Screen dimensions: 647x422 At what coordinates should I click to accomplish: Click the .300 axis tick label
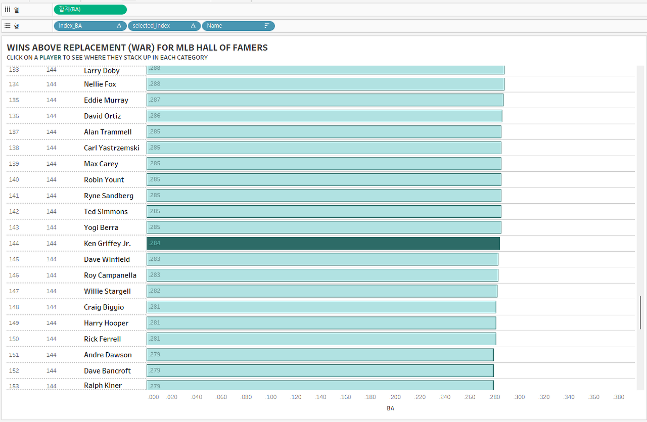(520, 397)
